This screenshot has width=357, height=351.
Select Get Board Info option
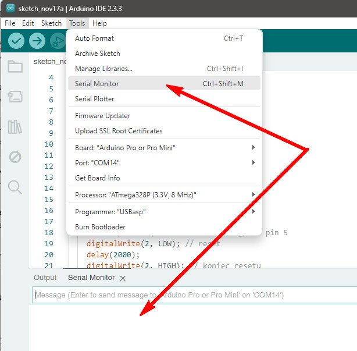pos(98,178)
